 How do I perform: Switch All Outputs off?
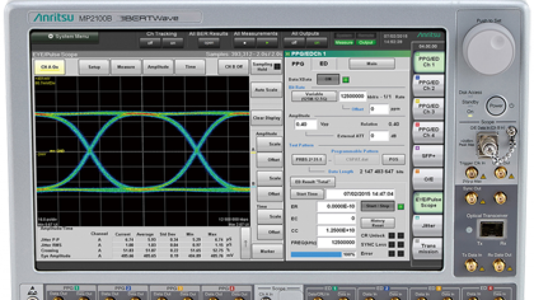pos(294,43)
